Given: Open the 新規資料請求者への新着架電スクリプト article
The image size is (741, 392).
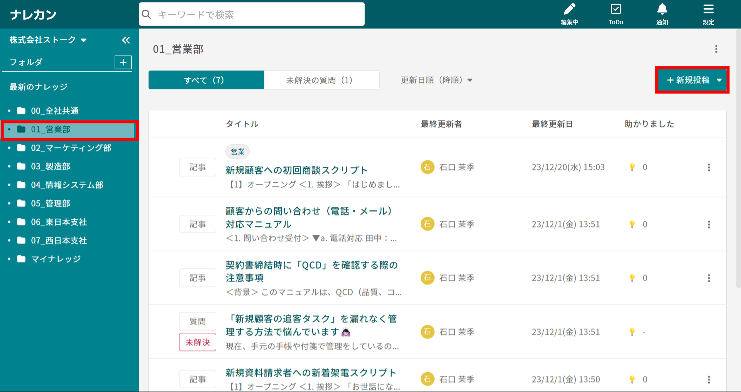Looking at the screenshot, I should (x=311, y=373).
